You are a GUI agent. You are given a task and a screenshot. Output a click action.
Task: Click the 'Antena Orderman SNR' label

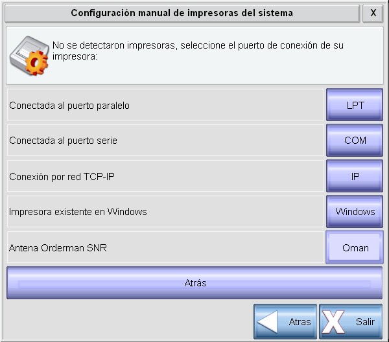58,248
